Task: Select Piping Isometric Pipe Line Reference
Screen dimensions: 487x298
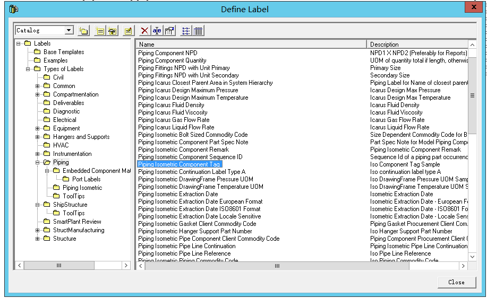Action: [x=184, y=253]
